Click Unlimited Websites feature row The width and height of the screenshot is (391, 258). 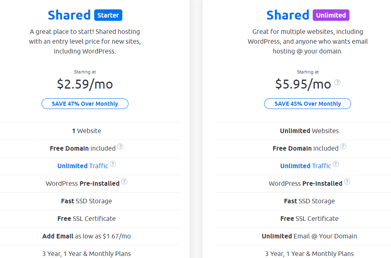coord(309,131)
